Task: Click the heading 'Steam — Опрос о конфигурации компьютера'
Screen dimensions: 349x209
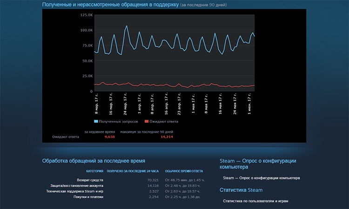Action: click(258, 164)
